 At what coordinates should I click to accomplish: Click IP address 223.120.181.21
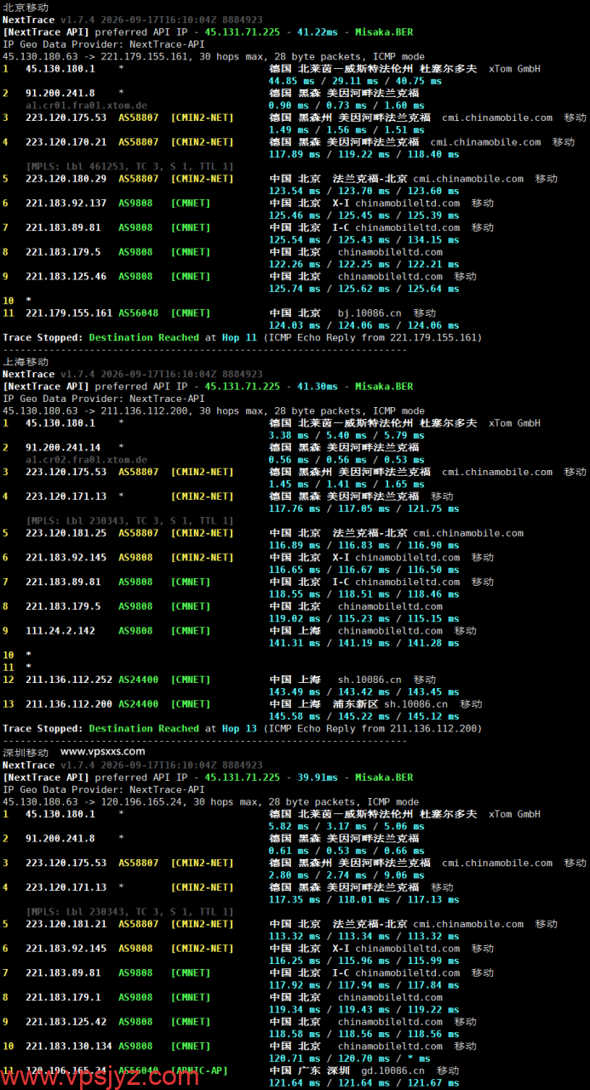[66, 924]
